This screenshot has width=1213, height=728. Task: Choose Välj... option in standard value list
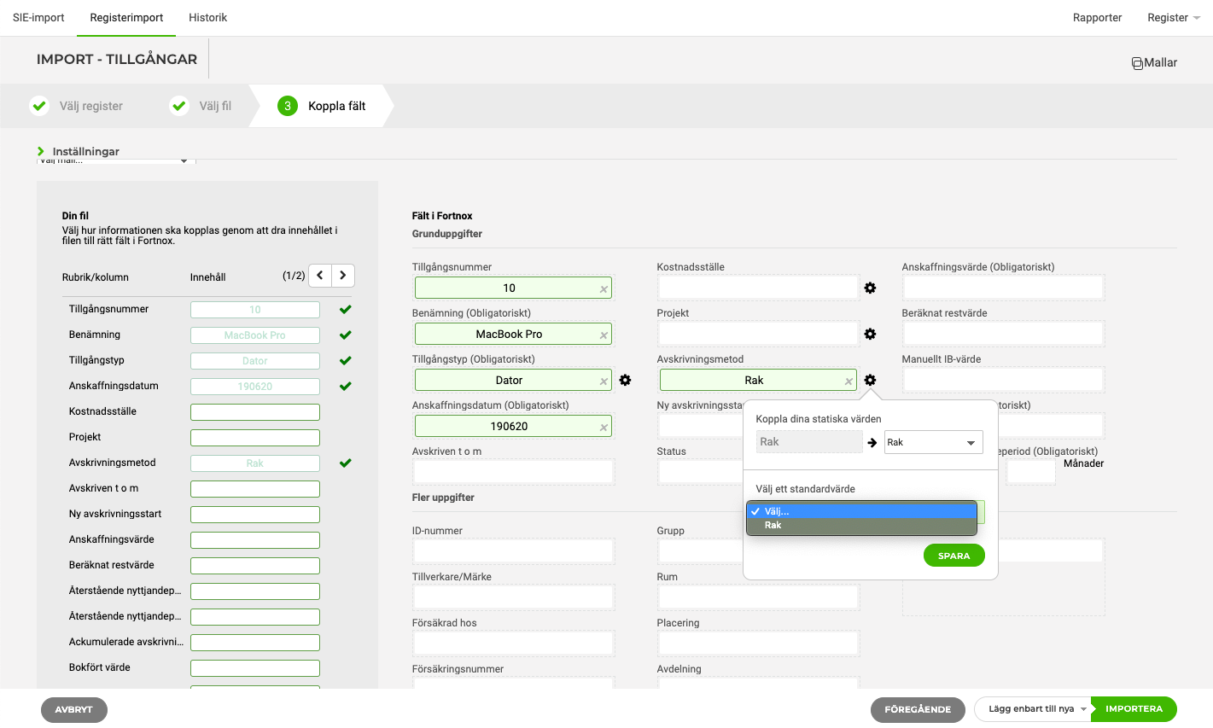(x=861, y=511)
